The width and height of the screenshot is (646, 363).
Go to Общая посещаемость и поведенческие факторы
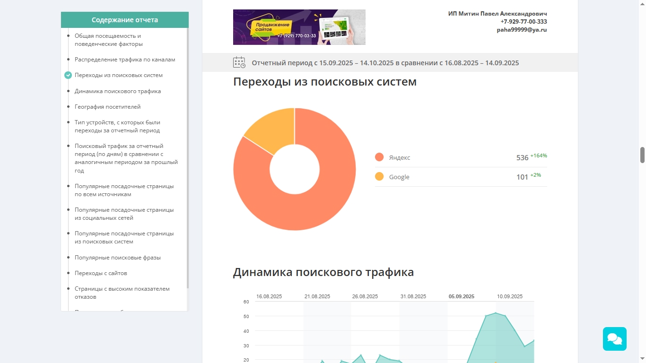tap(108, 40)
